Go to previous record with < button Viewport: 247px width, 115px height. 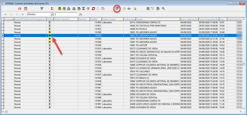tap(11, 14)
